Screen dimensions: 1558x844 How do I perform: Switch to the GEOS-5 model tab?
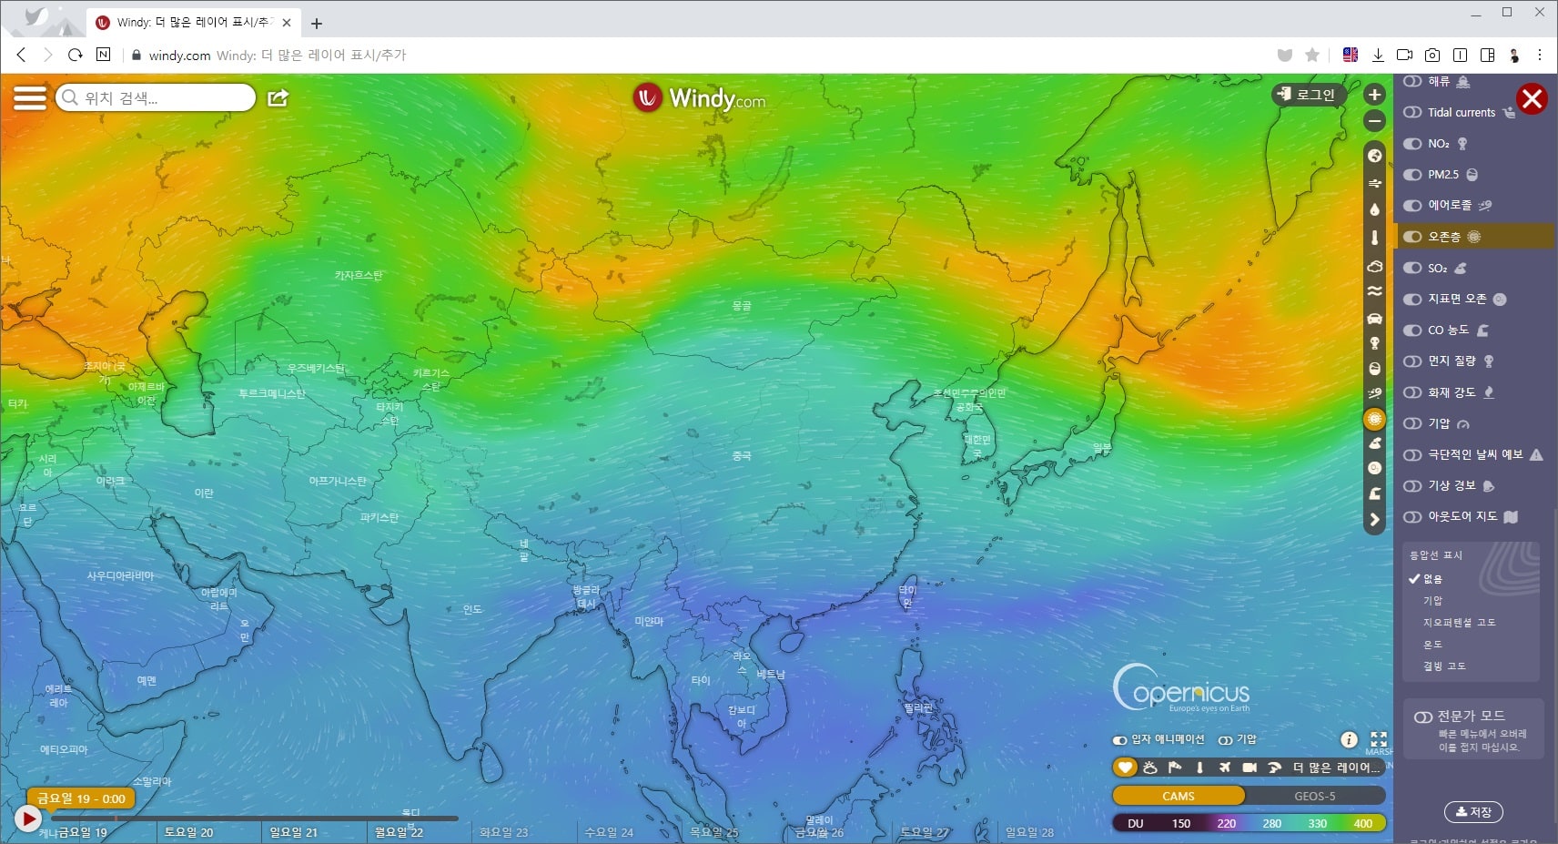1315,796
